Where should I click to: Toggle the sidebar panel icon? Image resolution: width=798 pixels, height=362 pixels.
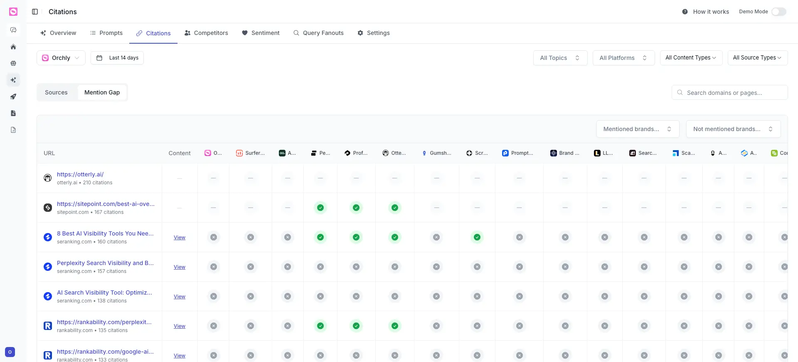[35, 12]
